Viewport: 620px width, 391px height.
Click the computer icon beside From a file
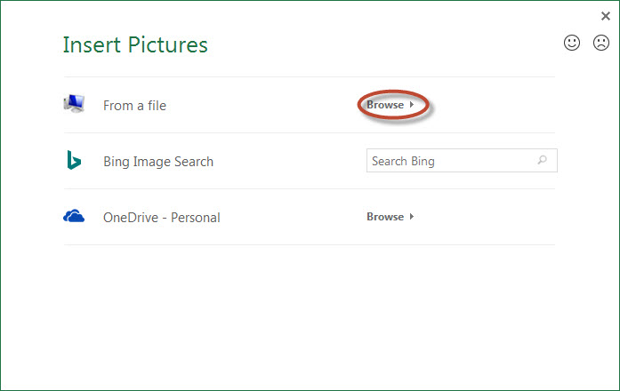click(x=74, y=105)
